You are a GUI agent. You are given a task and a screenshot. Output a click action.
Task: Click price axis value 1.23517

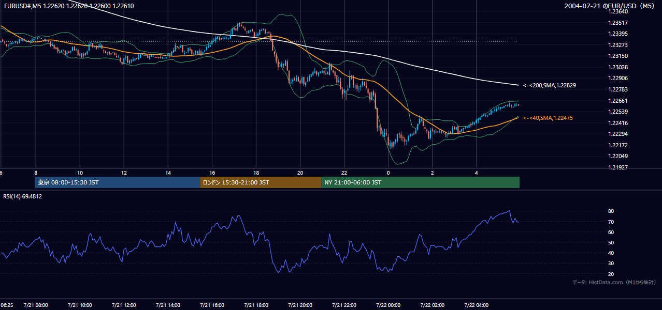[618, 23]
